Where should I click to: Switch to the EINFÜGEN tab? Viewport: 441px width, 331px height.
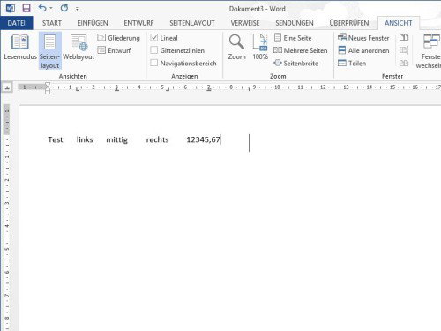(x=93, y=23)
